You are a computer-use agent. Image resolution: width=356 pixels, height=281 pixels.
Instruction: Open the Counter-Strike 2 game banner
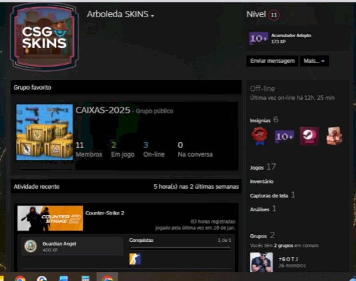point(50,218)
